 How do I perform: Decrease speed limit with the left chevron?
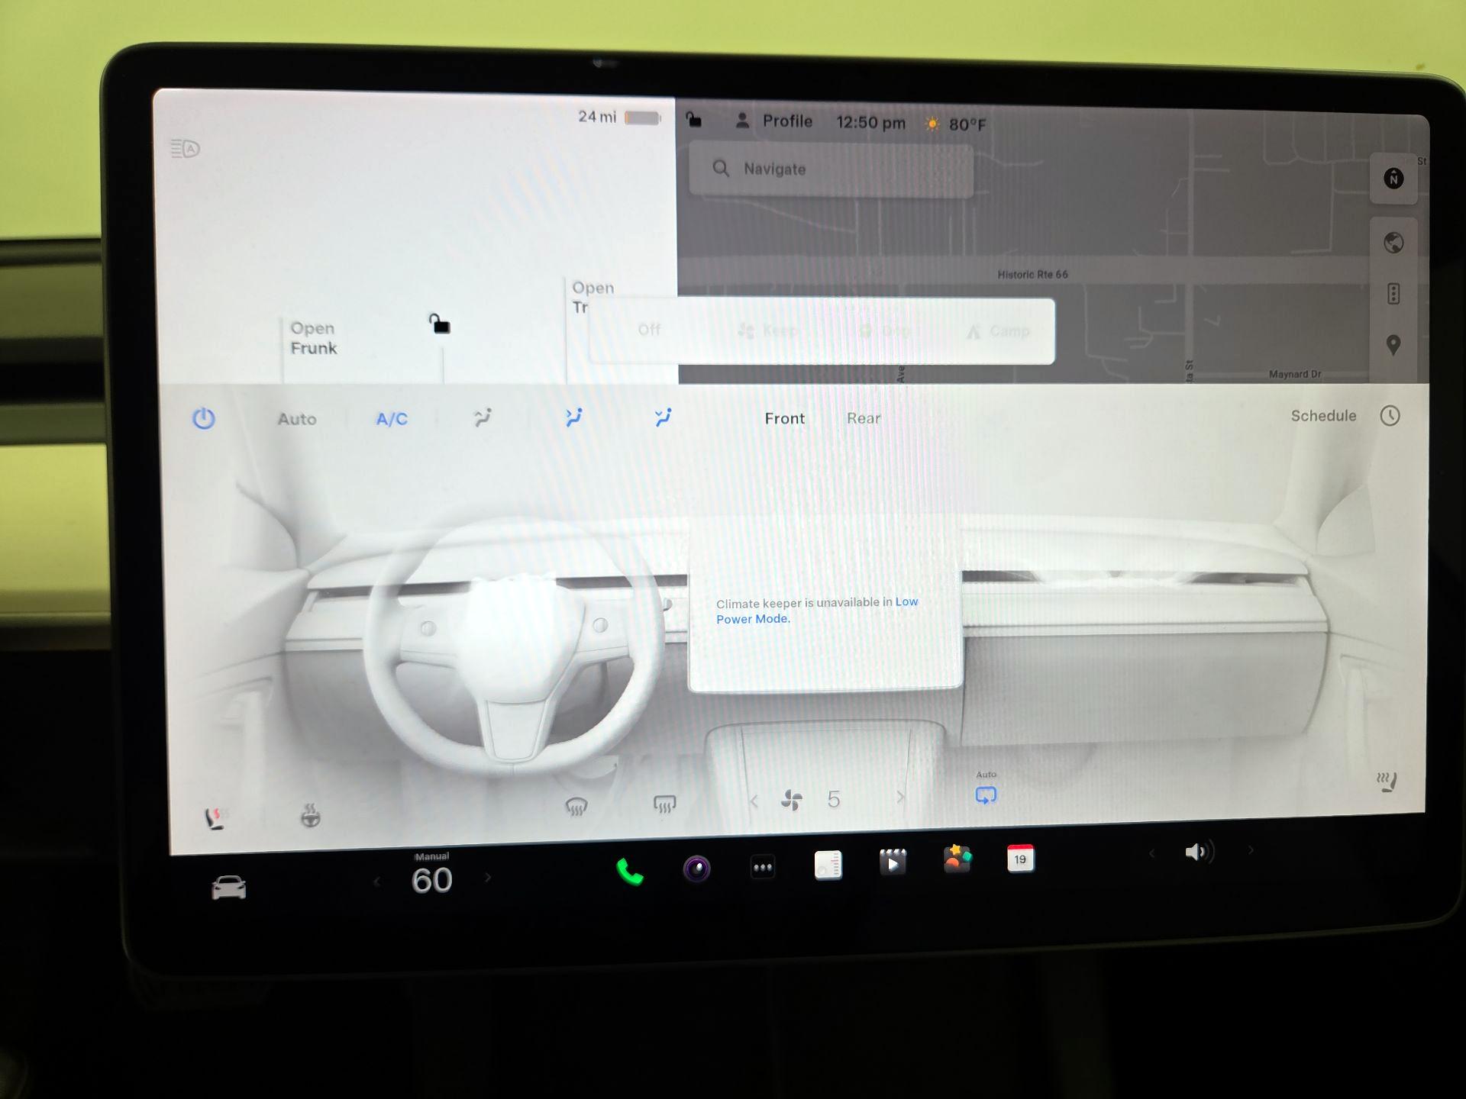376,879
